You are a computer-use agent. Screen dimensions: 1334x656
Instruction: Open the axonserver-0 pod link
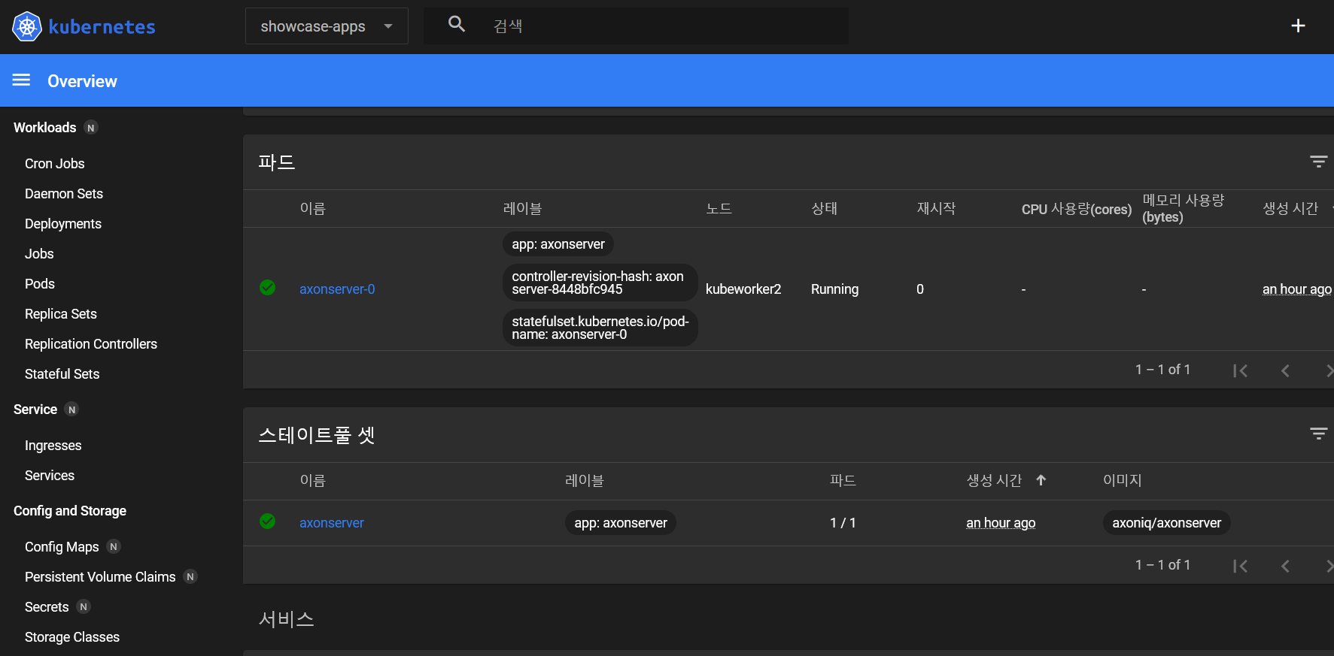pyautogui.click(x=337, y=289)
